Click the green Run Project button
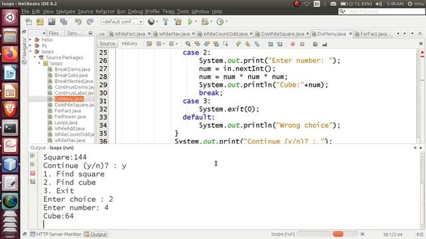Screen dimensions: 426x239 (x=190, y=22)
